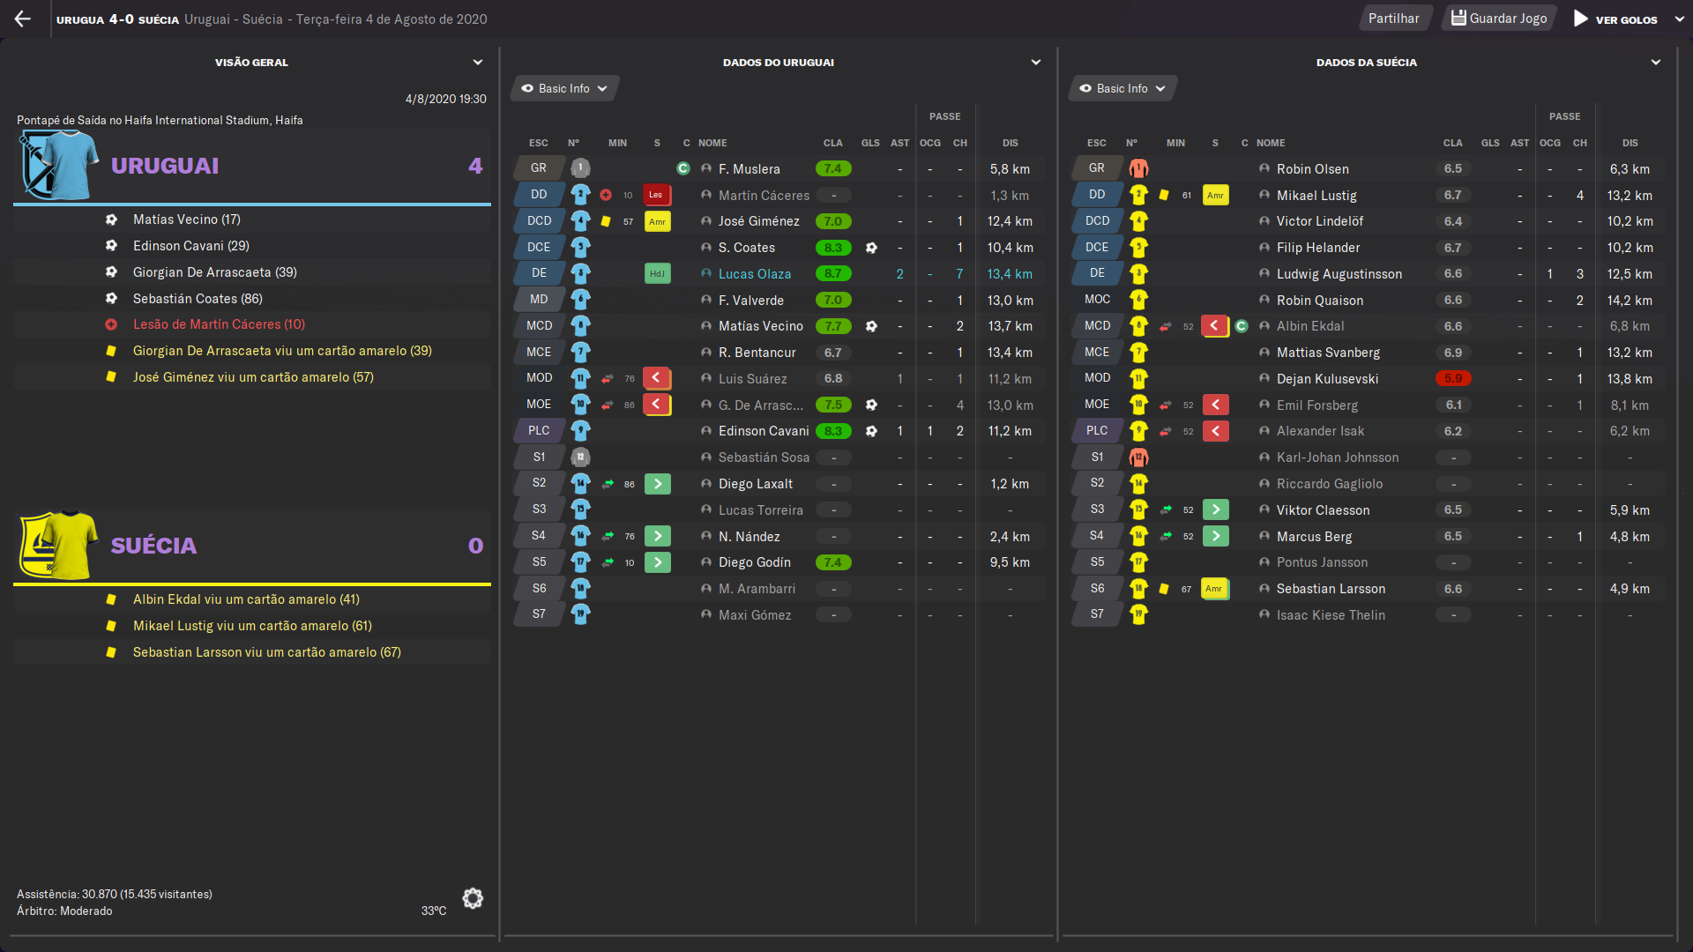
Task: Click S. Coates goal ball icon
Action: pyautogui.click(x=871, y=248)
